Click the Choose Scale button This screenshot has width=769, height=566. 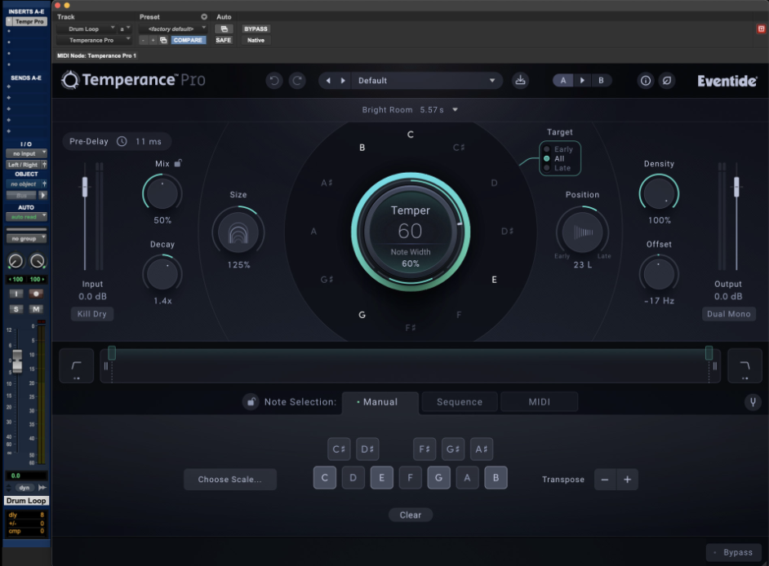(229, 480)
